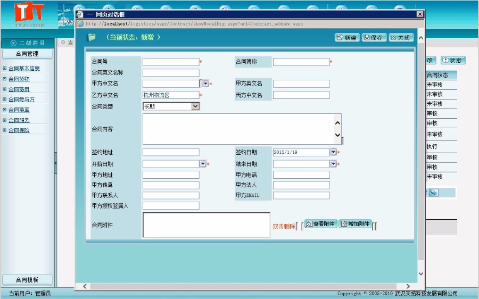The width and height of the screenshot is (479, 299).
Task: Click the 甲方中文名 text field
Action: (171, 84)
